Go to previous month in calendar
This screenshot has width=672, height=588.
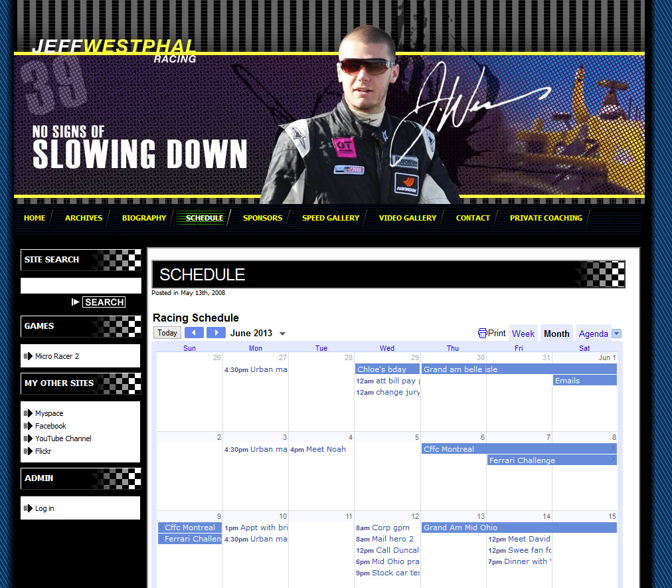[194, 333]
